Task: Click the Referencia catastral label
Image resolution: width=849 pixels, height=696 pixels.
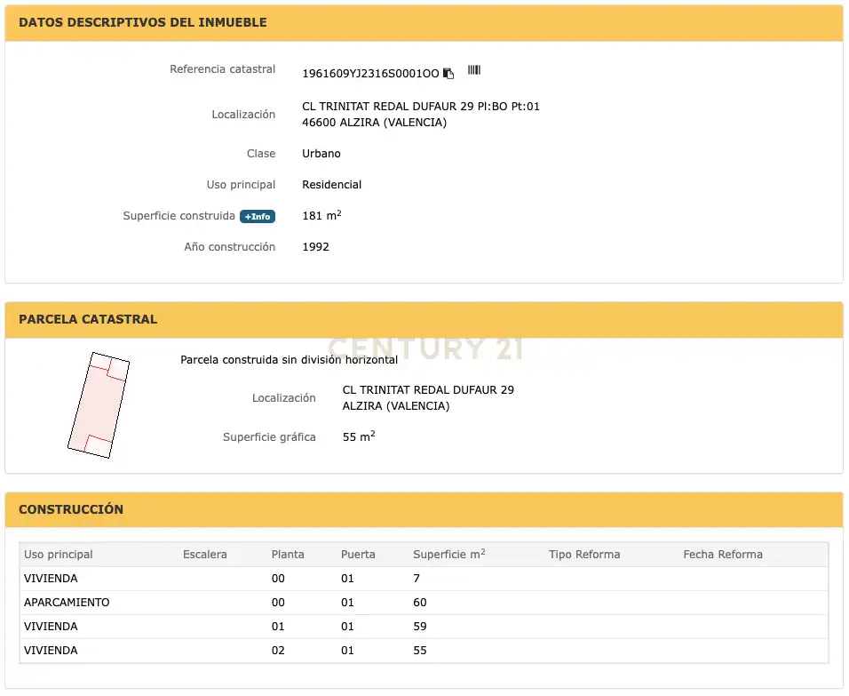Action: tap(223, 69)
